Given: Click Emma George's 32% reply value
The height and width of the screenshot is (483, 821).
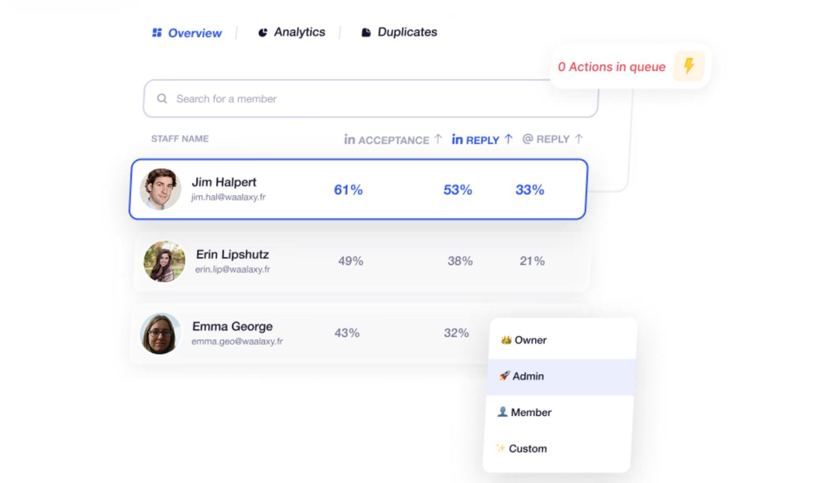Looking at the screenshot, I should click(x=457, y=333).
